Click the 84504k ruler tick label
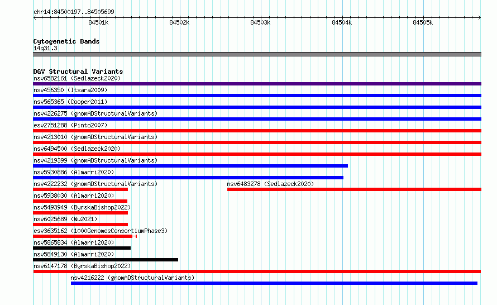 (342, 22)
